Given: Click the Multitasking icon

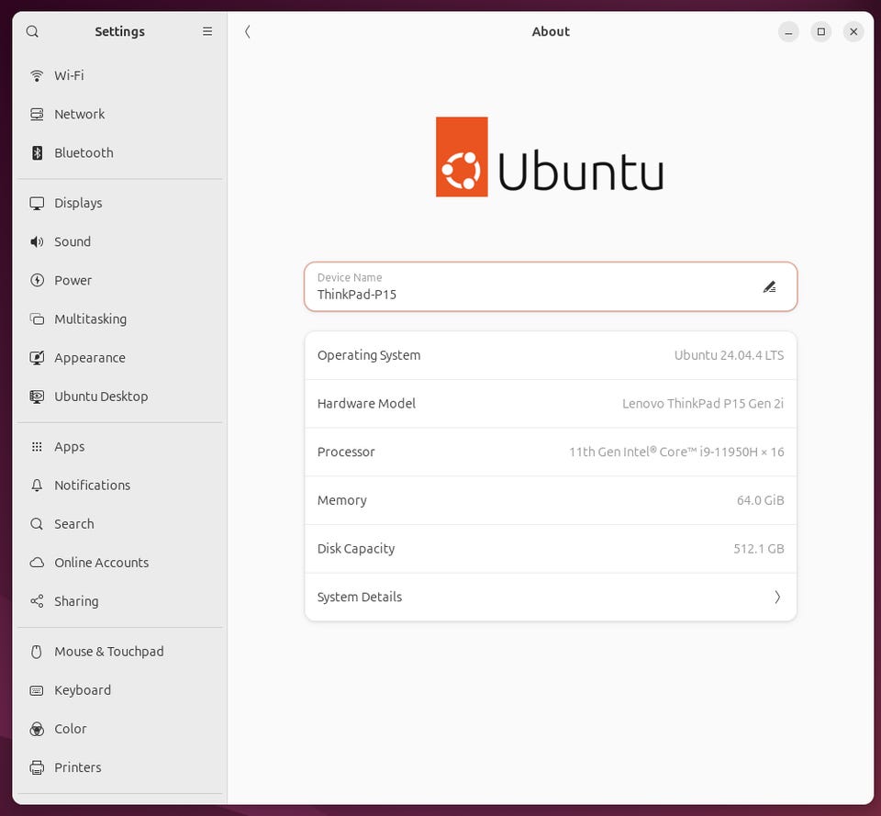Looking at the screenshot, I should click(x=37, y=319).
